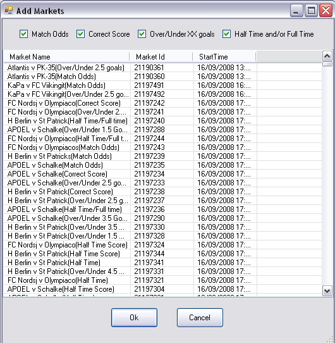Select Atlantis v PK-35(Match Odds) row
Screen dimensions: 335x343
(163, 77)
